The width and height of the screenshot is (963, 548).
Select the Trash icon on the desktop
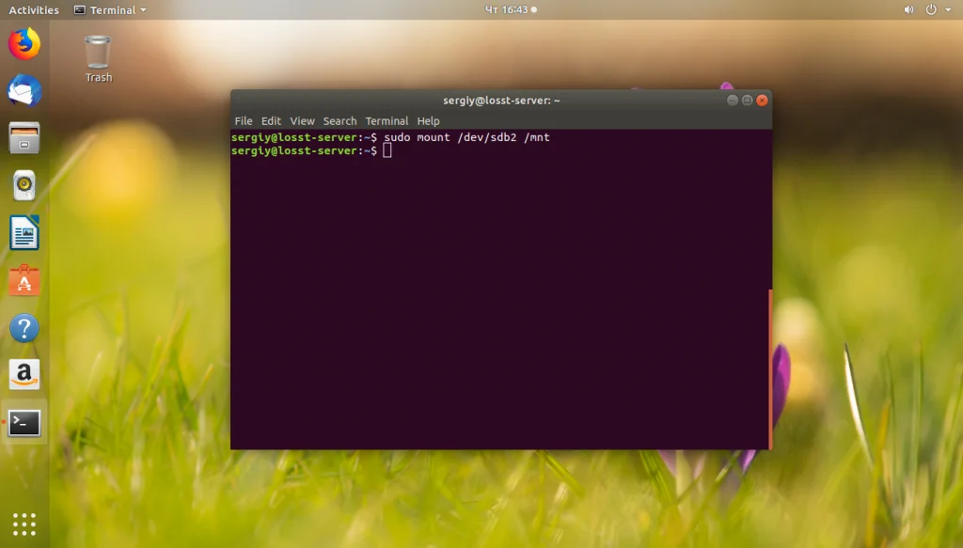click(x=98, y=59)
